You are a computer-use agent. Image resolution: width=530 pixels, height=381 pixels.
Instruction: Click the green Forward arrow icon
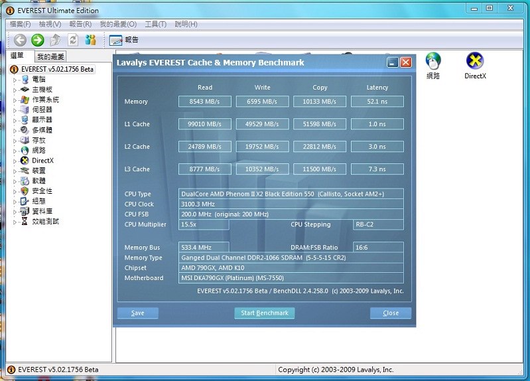point(38,40)
